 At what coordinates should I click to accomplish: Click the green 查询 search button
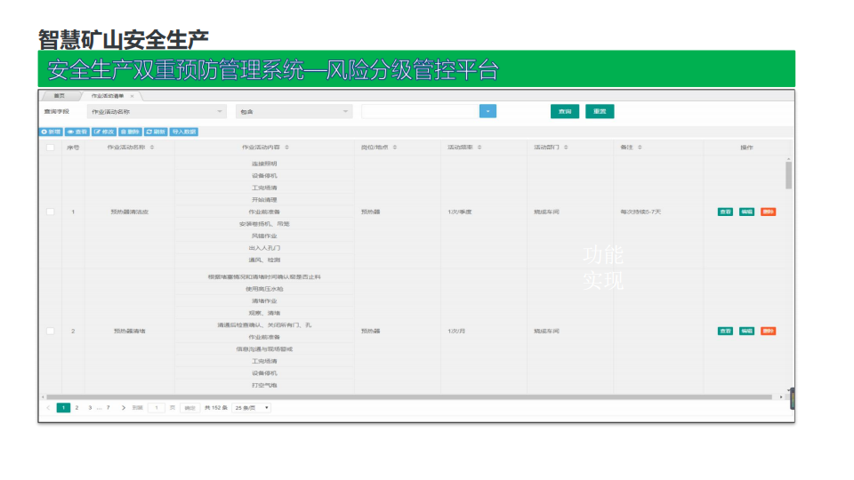point(565,112)
